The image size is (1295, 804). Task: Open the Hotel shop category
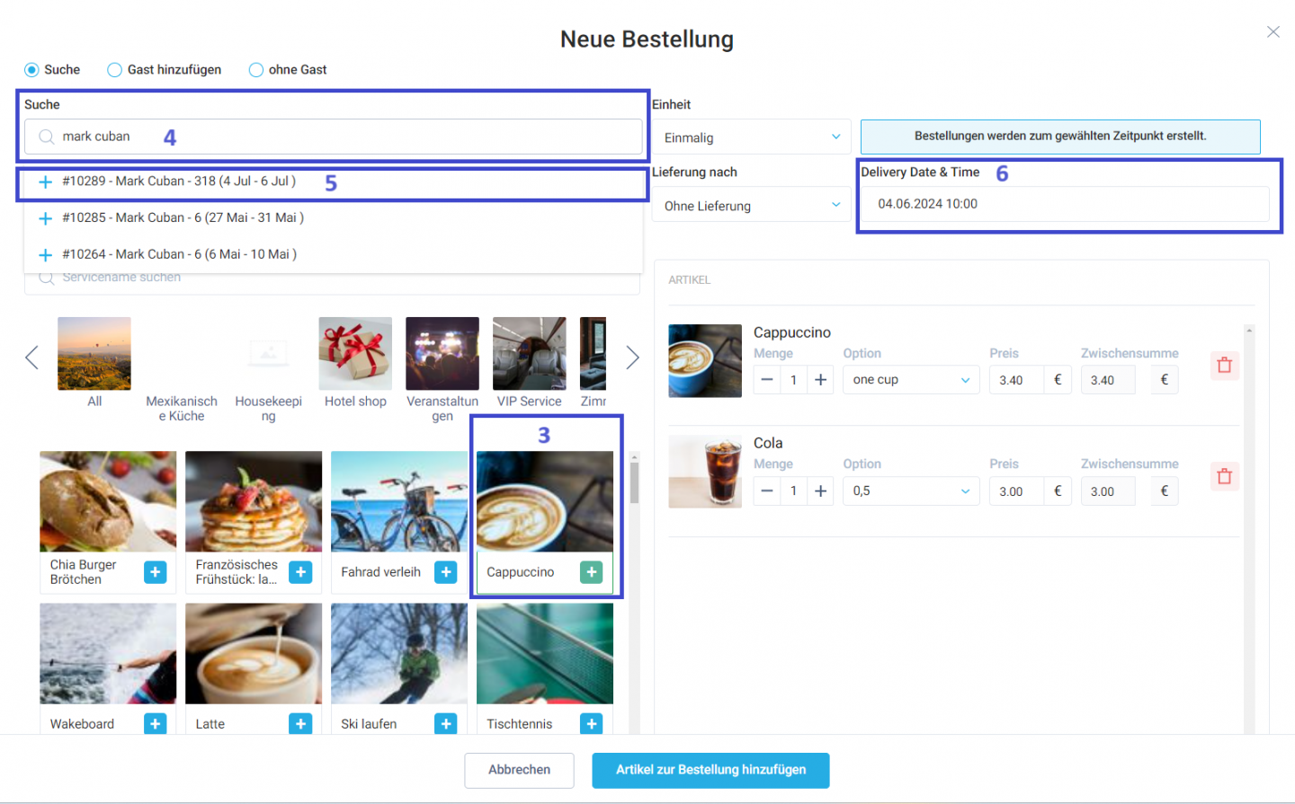click(x=355, y=362)
